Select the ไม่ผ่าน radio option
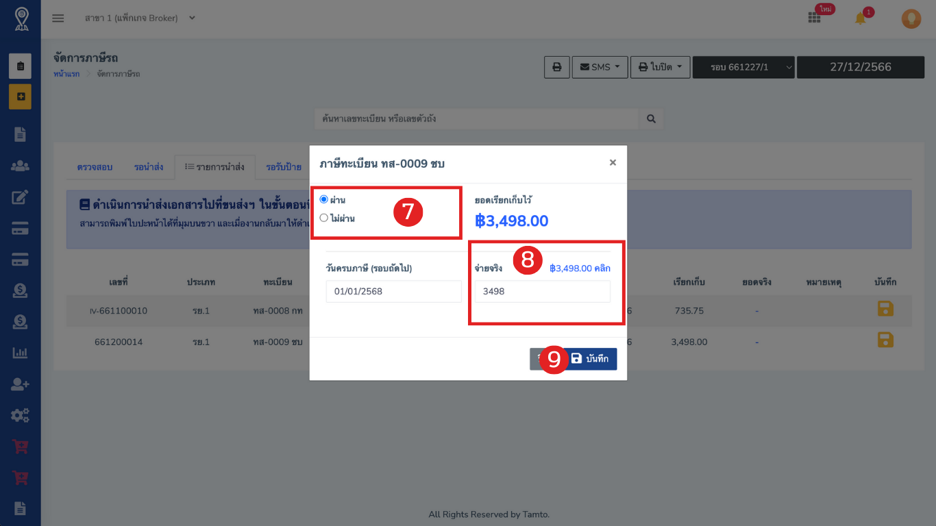 click(324, 218)
